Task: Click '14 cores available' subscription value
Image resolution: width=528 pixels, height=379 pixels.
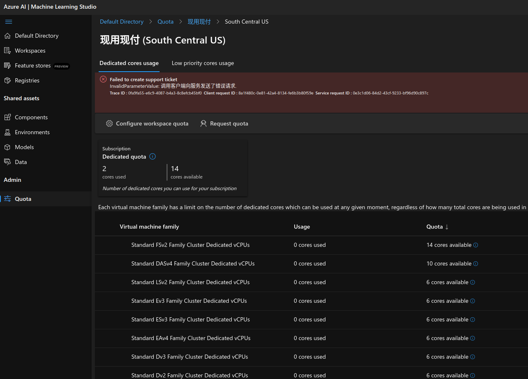Action: click(186, 172)
